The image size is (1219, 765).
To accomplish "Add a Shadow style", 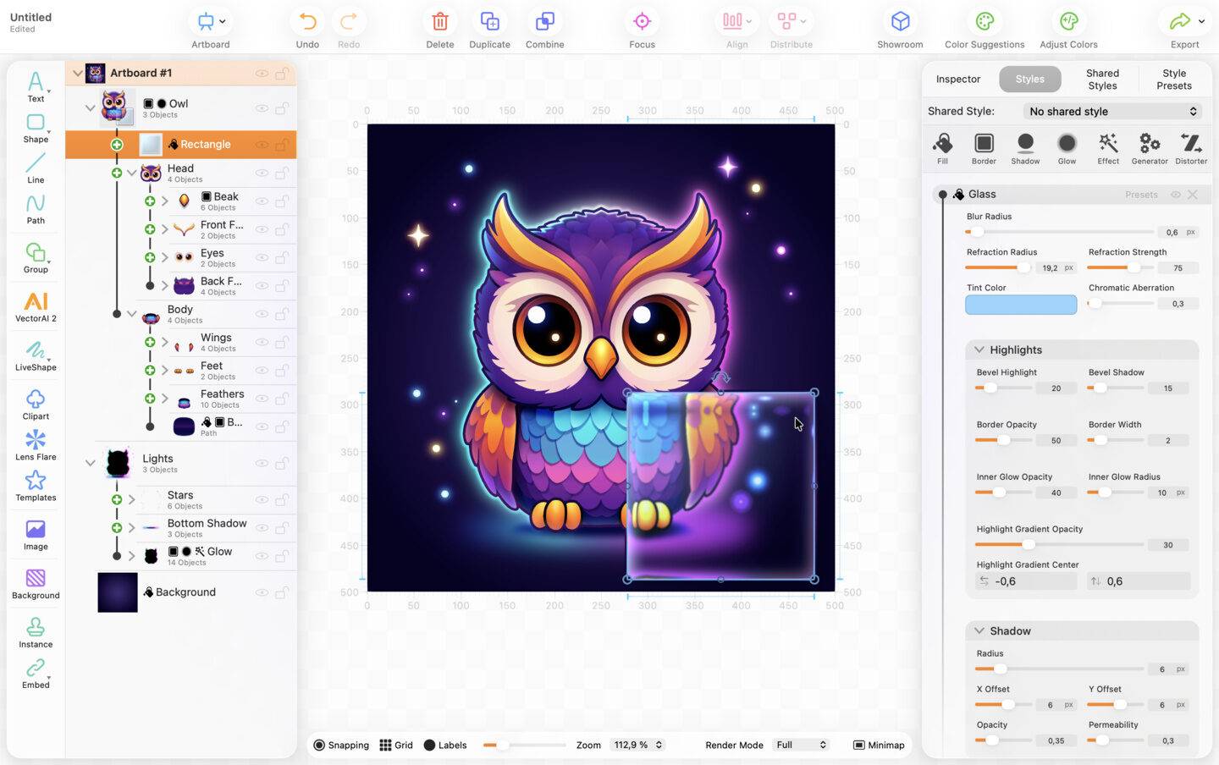I will click(1025, 147).
